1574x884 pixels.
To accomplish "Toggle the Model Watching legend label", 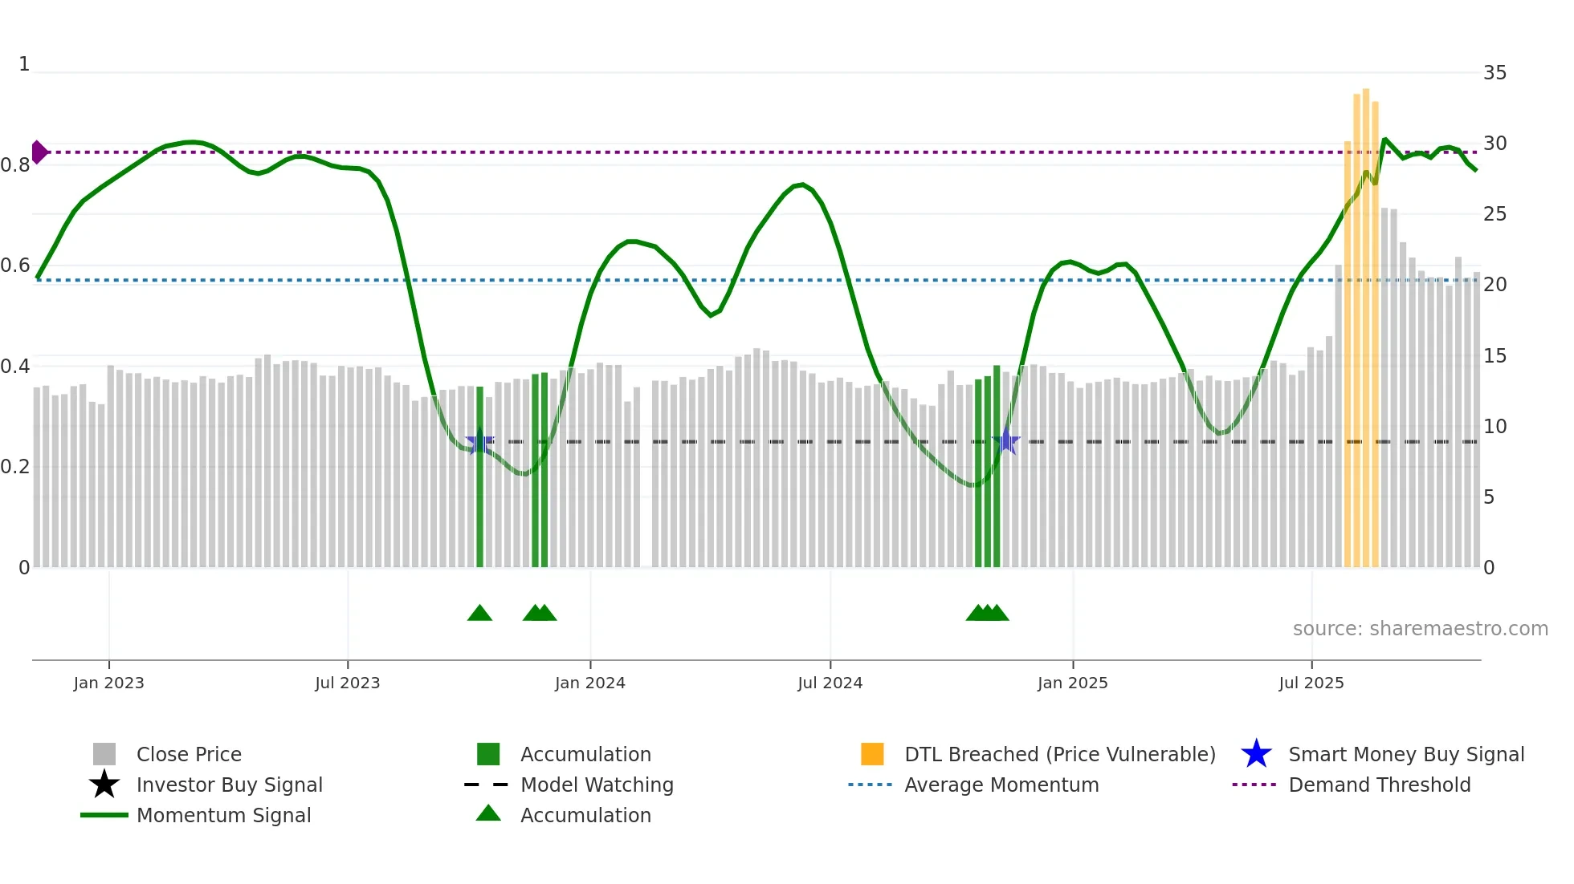I will click(597, 785).
